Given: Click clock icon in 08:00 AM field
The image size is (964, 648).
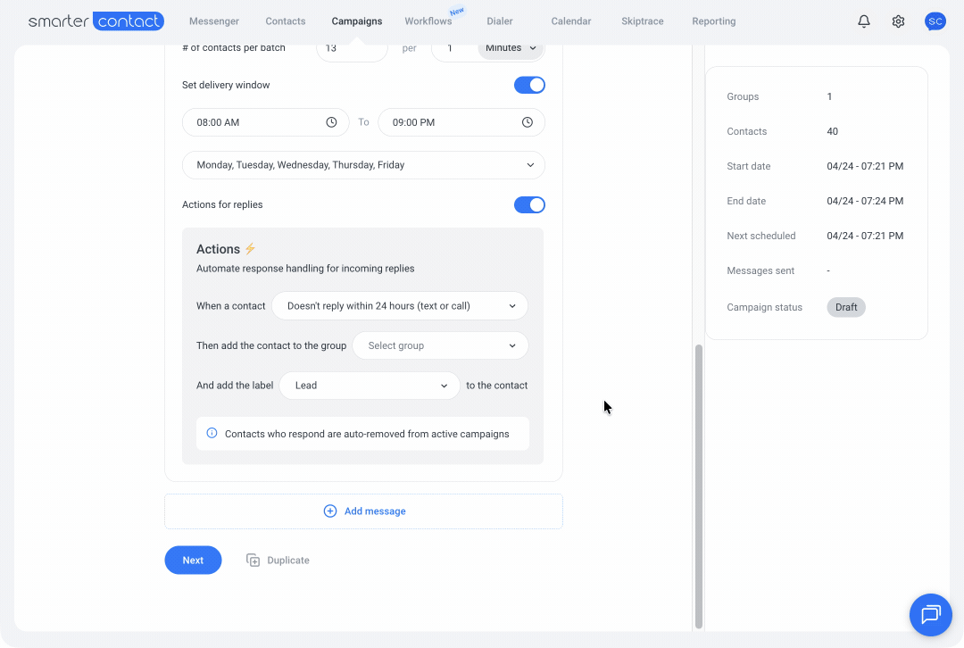Looking at the screenshot, I should click(331, 122).
